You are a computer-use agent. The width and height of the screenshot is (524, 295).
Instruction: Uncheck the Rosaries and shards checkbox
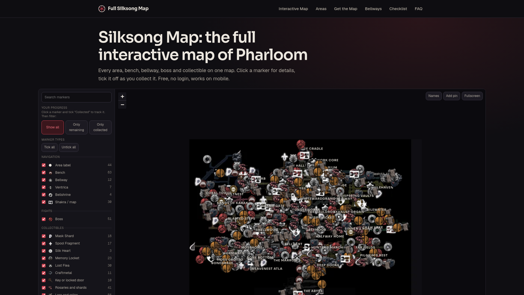point(44,288)
